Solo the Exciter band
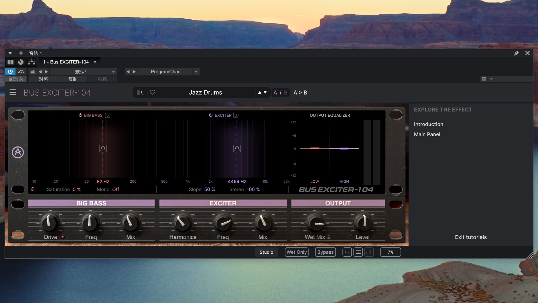This screenshot has width=538, height=303. (x=236, y=115)
